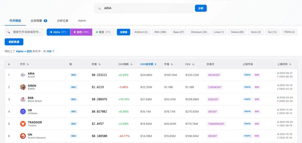302x143 pixels.
Task: Filter by Ethereum (34) chain
Action: [x=199, y=32]
